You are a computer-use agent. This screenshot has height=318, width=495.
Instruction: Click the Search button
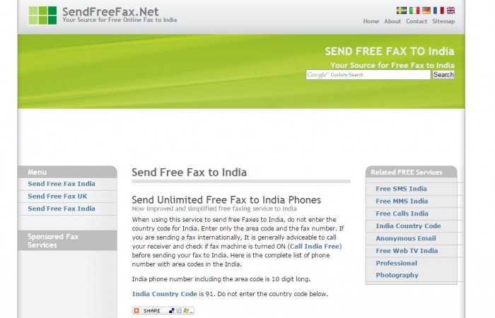click(x=443, y=75)
